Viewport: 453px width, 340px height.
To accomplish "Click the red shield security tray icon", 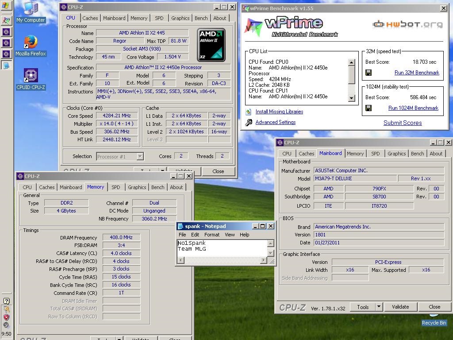I will [x=6, y=317].
